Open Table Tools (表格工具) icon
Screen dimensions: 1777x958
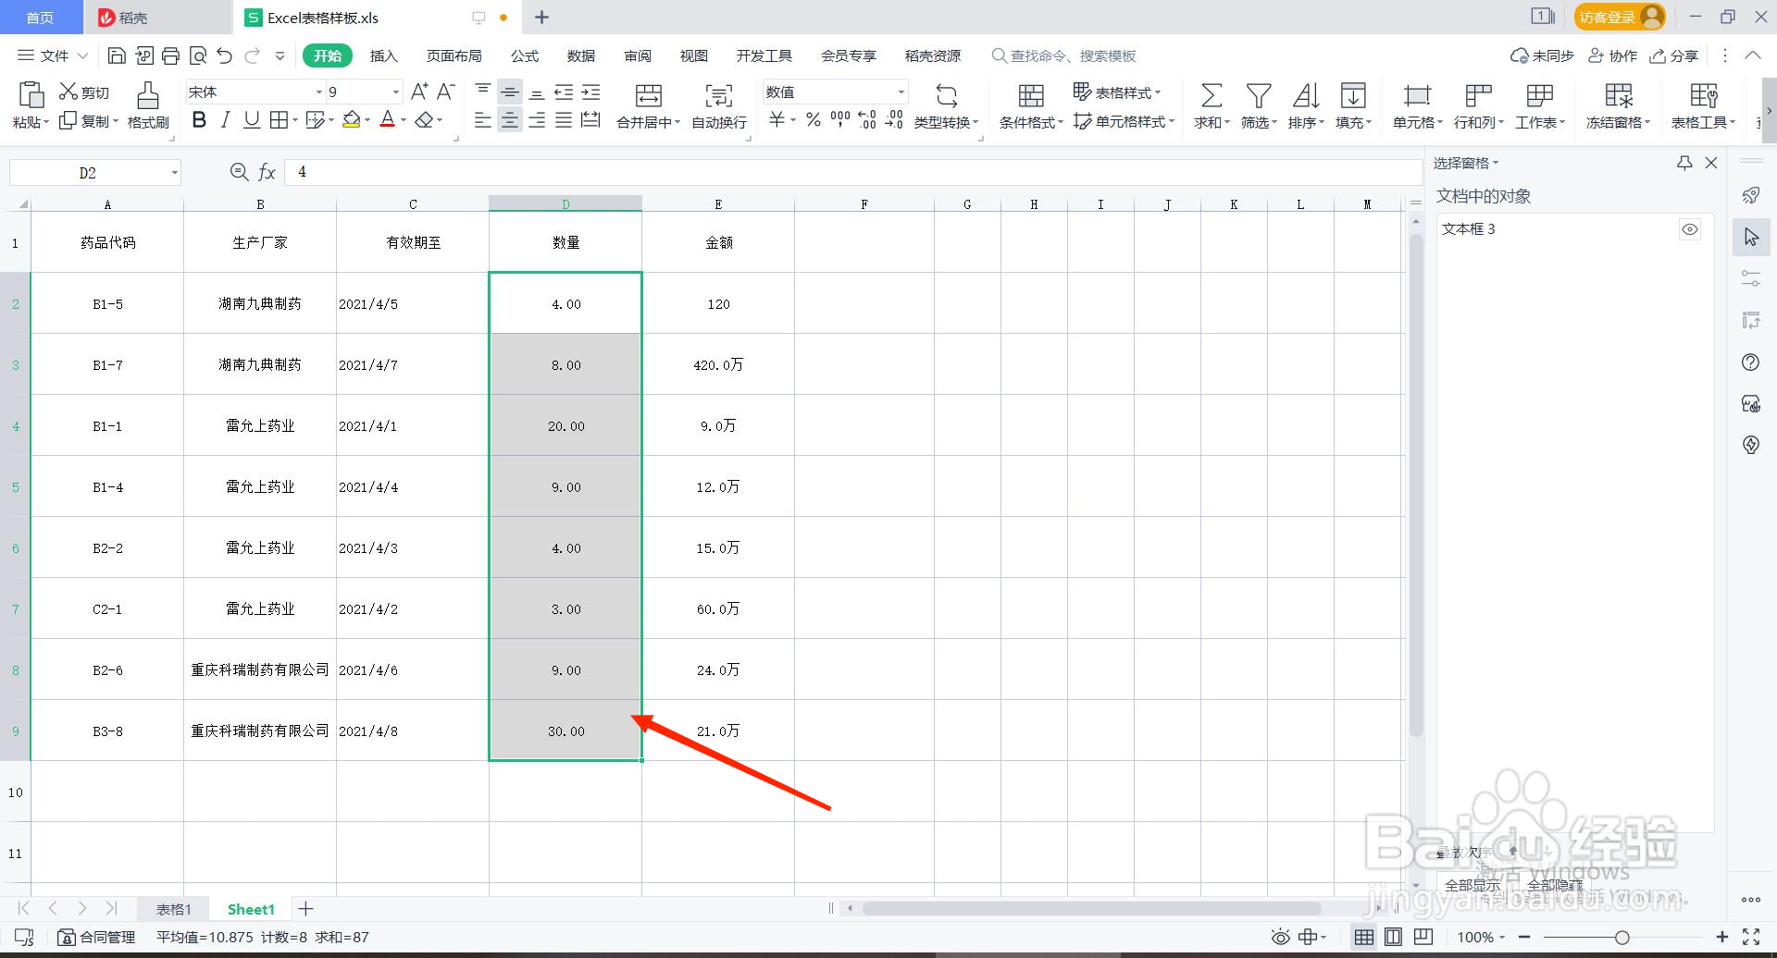point(1703,95)
